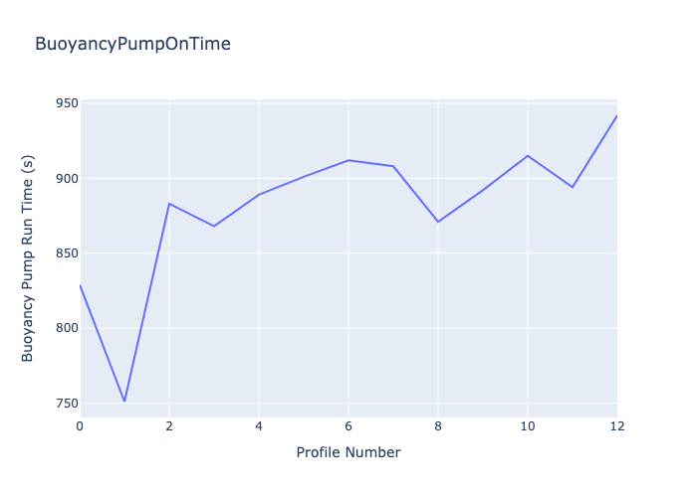Select the line's highest point at profile 12

616,116
